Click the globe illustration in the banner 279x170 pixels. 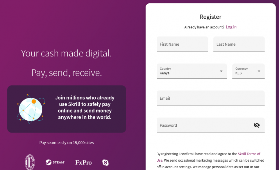(x=31, y=109)
